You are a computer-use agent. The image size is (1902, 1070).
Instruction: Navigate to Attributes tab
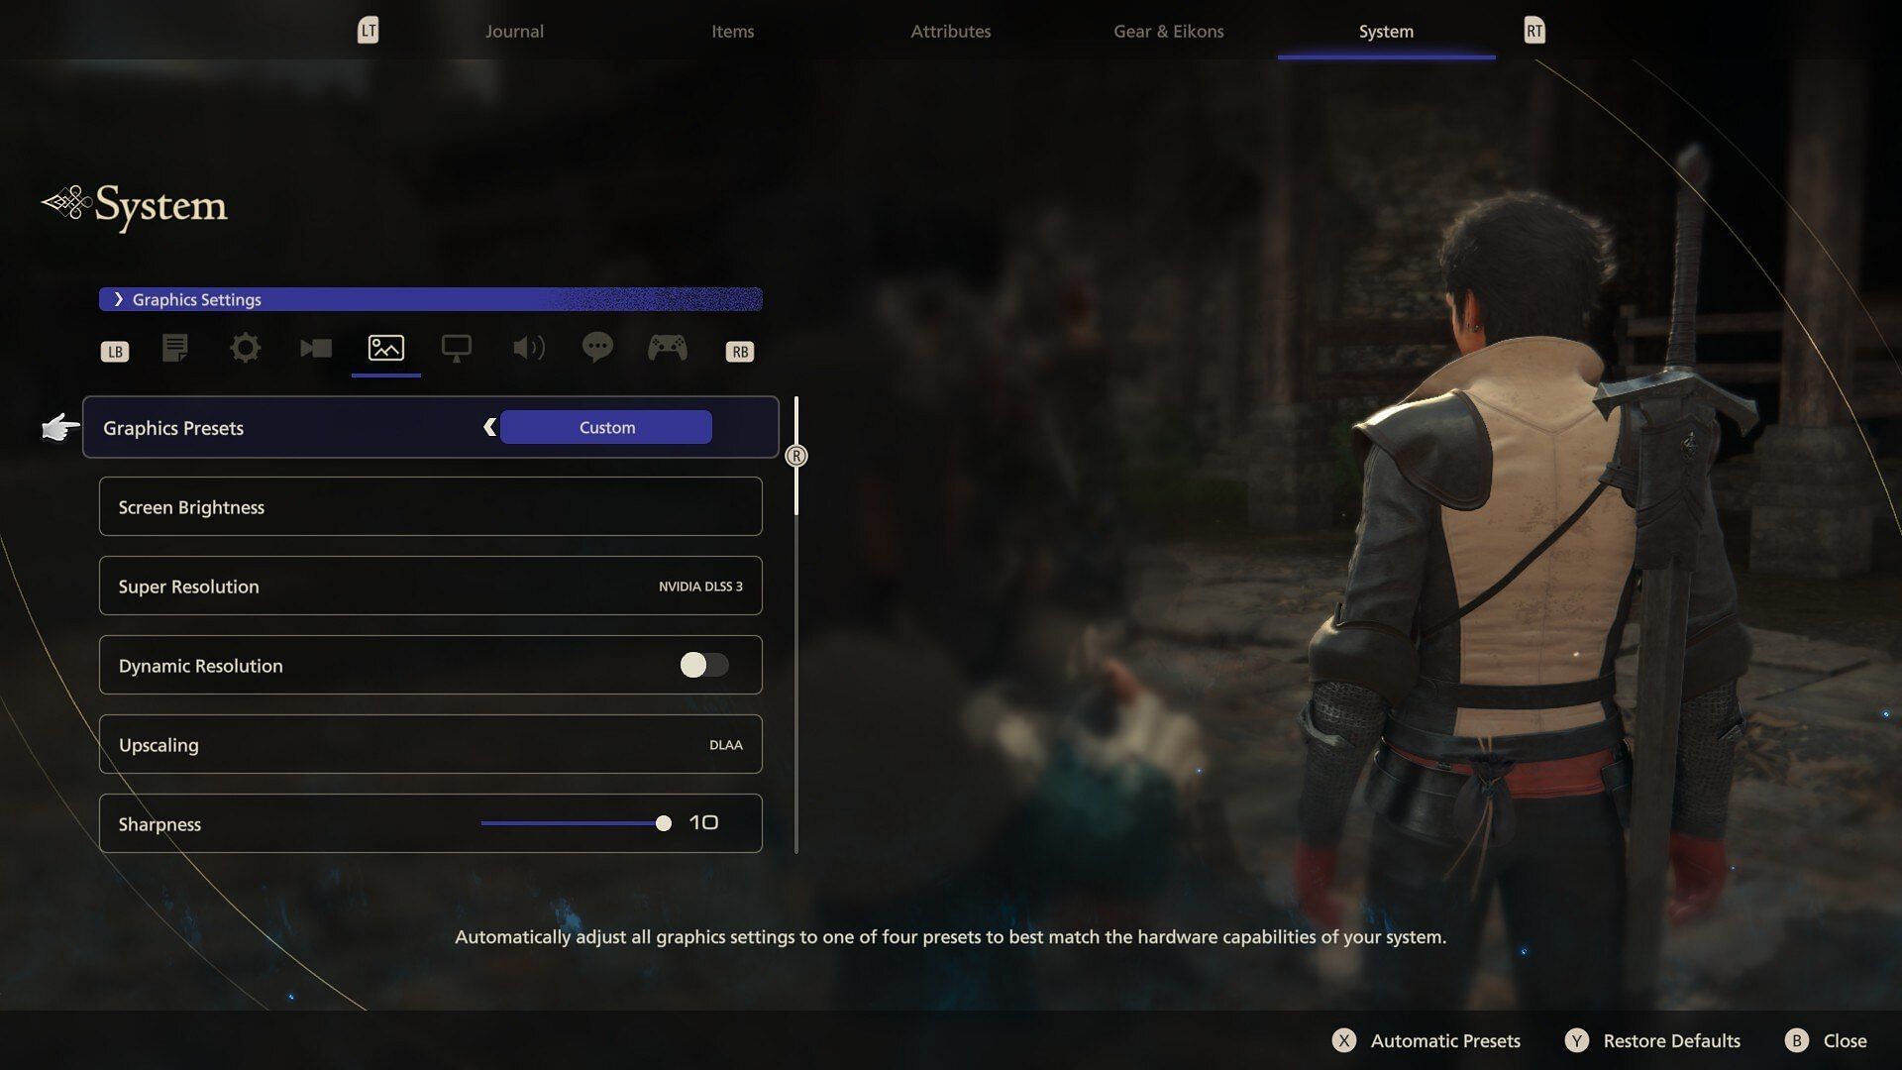(951, 29)
